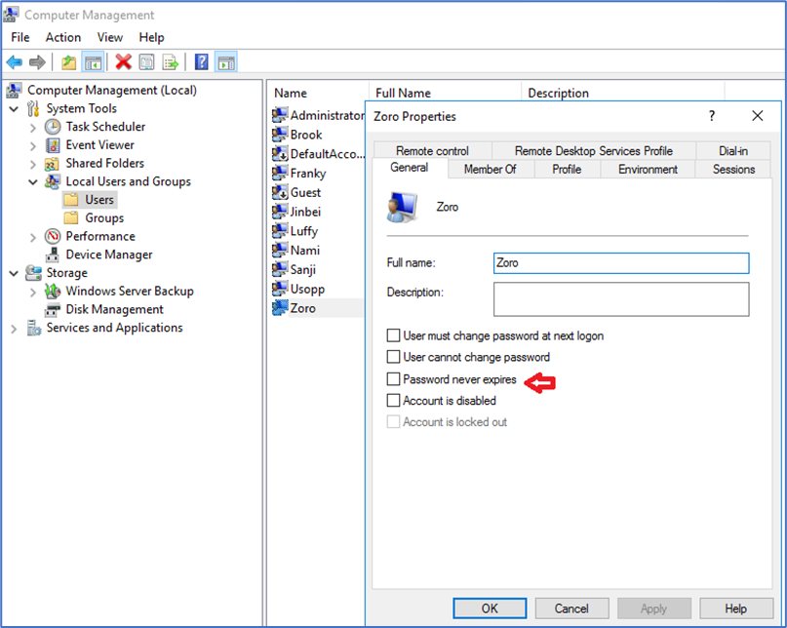Click the Up One Level folder icon
This screenshot has height=628, width=787.
[x=68, y=62]
